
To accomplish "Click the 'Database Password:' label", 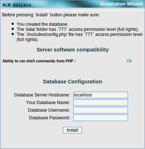I will pyautogui.click(x=50, y=118).
